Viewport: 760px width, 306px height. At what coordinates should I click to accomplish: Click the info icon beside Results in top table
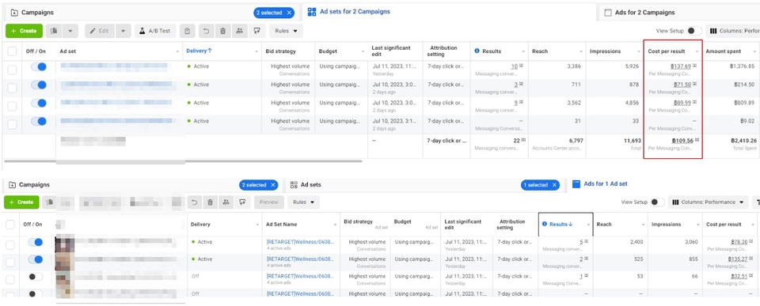(x=477, y=51)
